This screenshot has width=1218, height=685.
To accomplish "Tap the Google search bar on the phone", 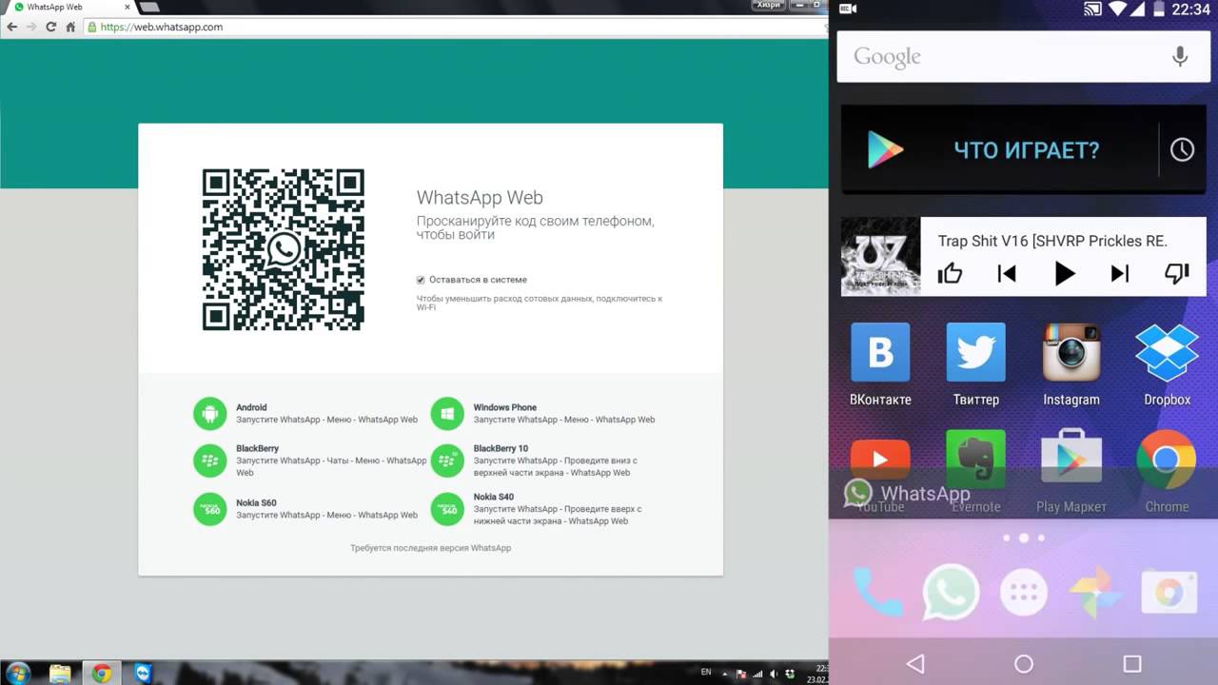I will click(x=1022, y=56).
